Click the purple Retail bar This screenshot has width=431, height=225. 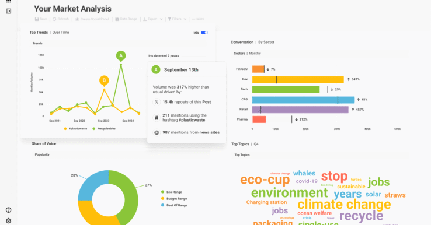coord(300,110)
